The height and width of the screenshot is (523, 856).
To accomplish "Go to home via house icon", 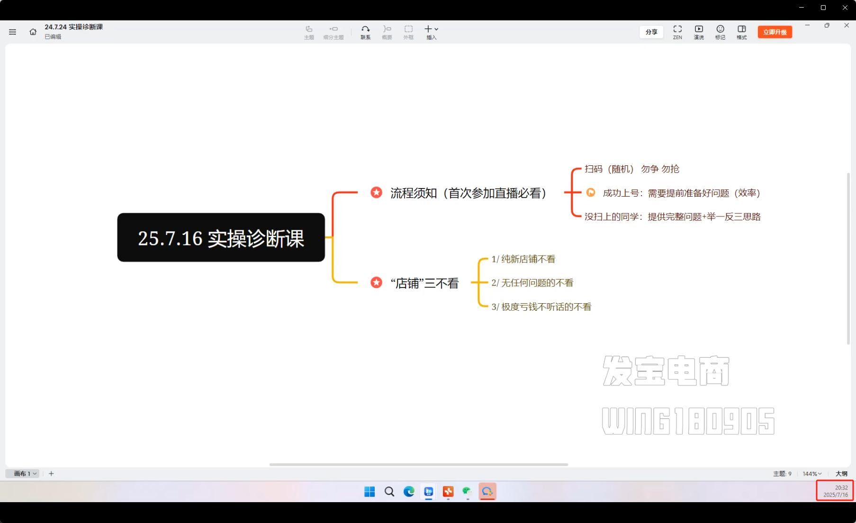I will coord(33,32).
